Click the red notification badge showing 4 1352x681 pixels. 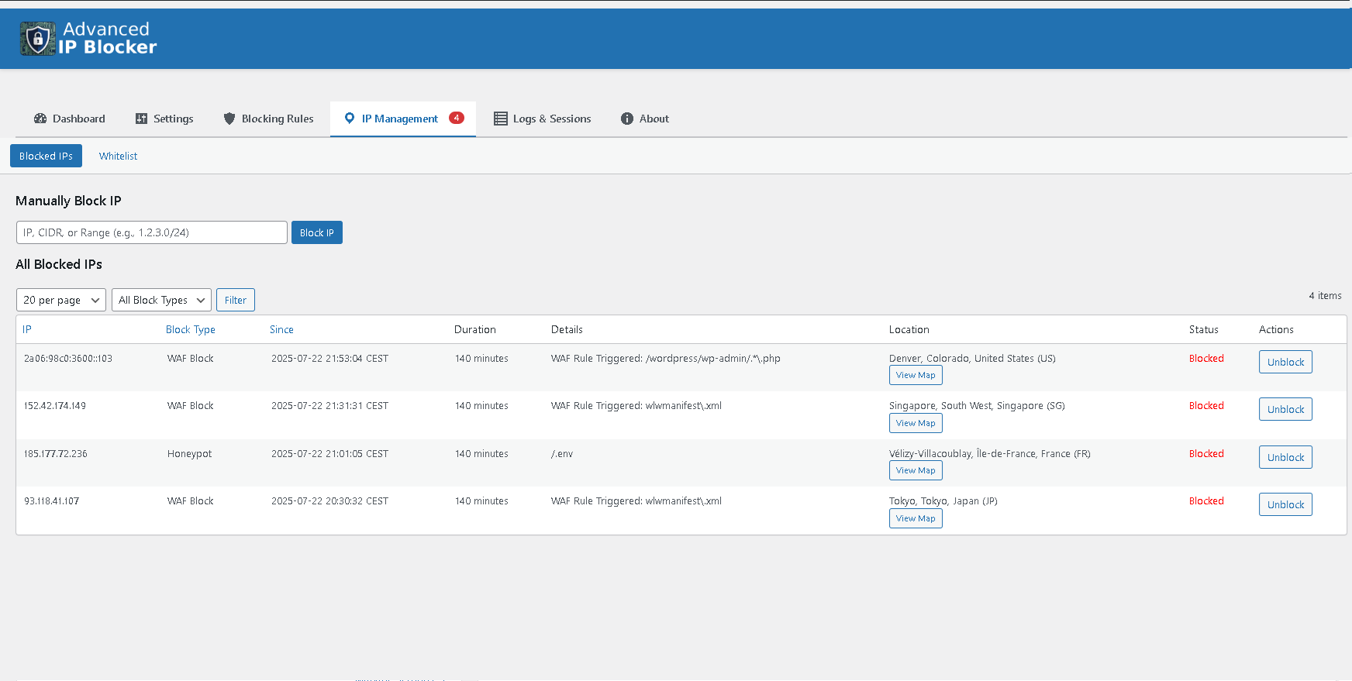[457, 118]
